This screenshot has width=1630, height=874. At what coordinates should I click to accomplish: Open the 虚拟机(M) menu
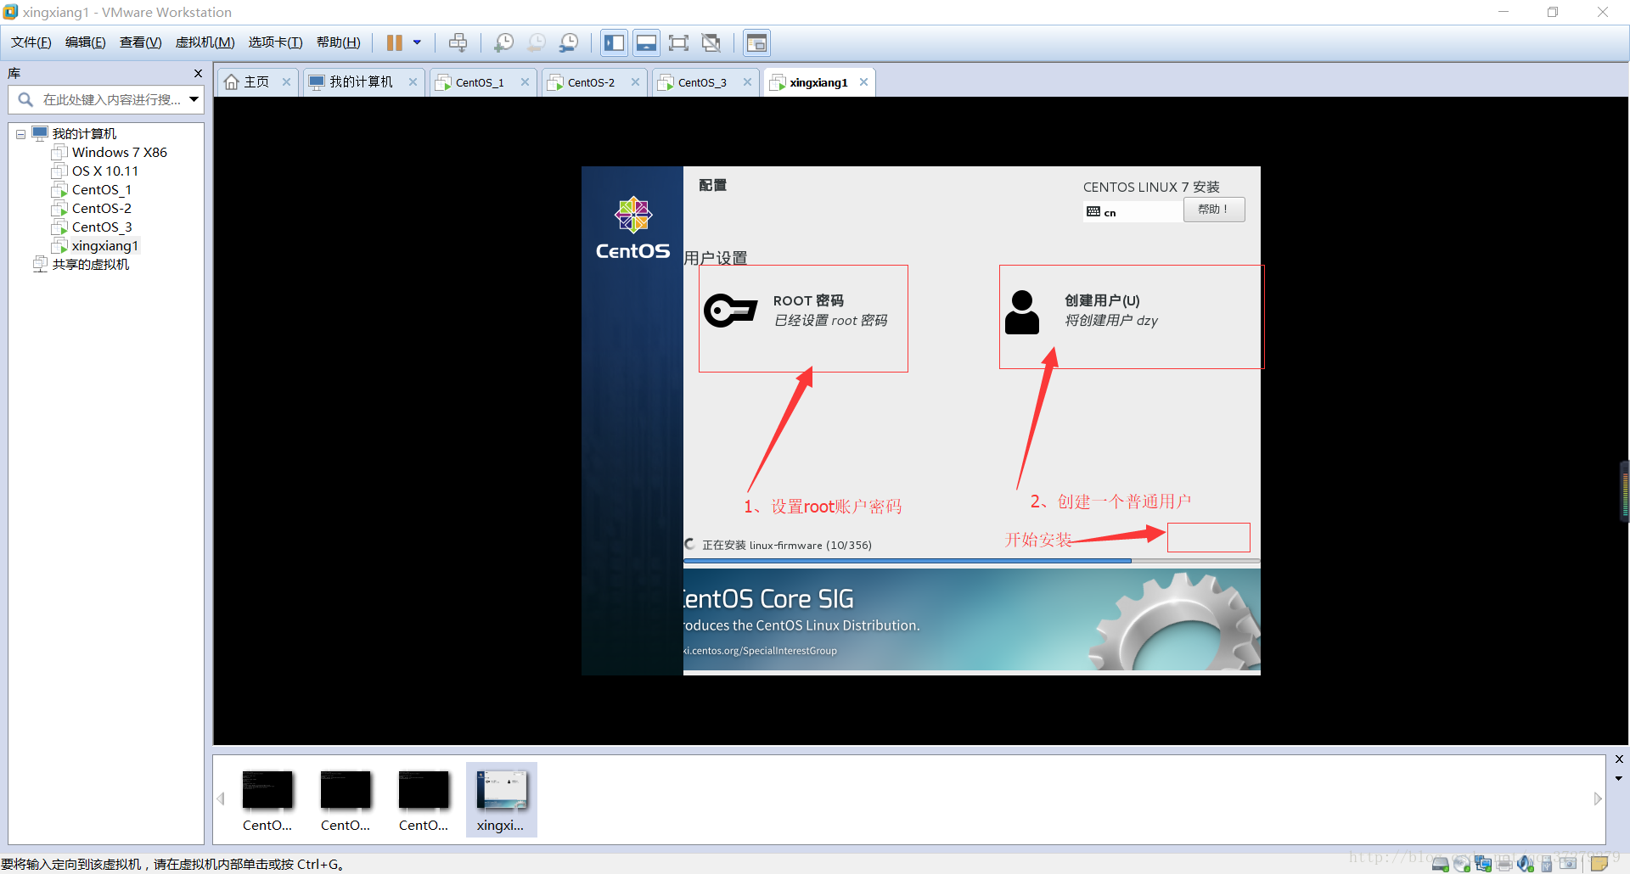(x=205, y=42)
